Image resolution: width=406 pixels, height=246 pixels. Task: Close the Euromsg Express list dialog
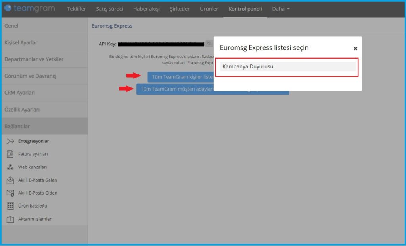click(356, 48)
